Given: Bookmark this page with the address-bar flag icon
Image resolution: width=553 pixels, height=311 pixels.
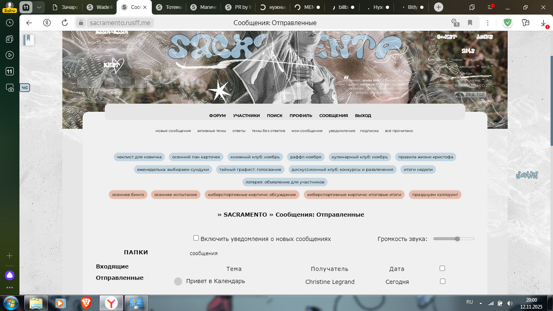Looking at the screenshot, I should point(470,23).
